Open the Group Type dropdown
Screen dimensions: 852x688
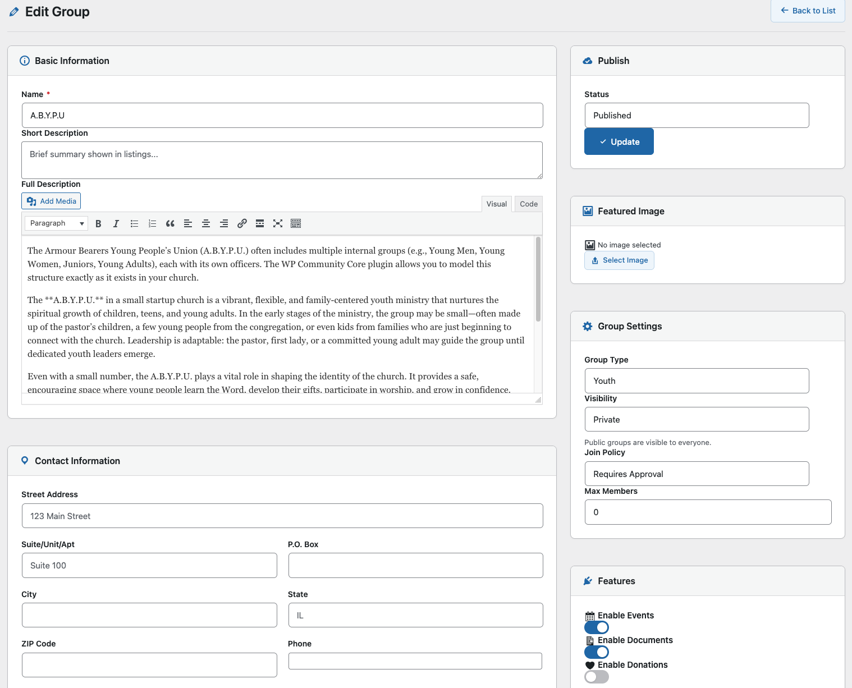point(697,381)
